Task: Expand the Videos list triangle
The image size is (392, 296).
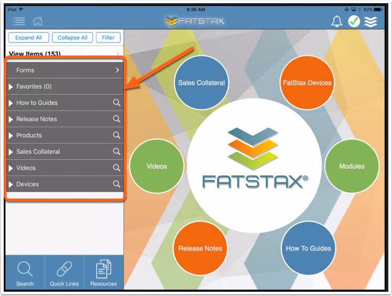Action: pos(10,168)
